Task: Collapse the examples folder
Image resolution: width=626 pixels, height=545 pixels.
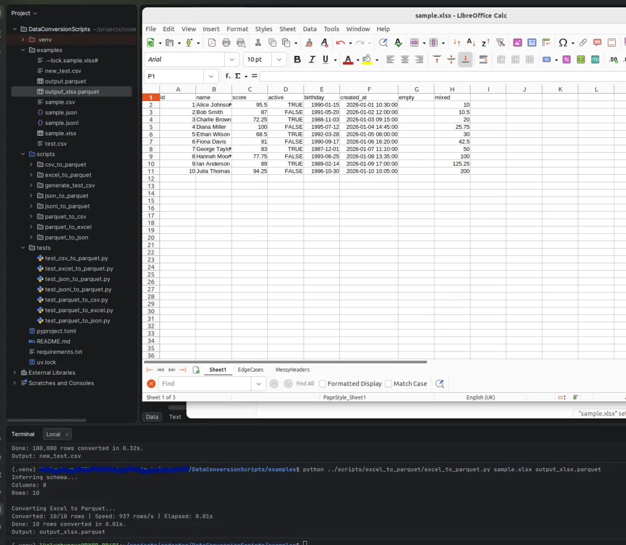Action: pyautogui.click(x=23, y=50)
